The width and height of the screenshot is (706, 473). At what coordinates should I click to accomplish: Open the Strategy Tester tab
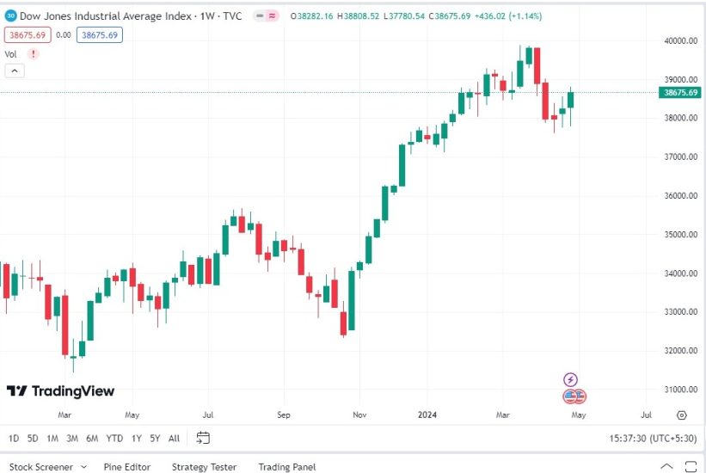[204, 467]
